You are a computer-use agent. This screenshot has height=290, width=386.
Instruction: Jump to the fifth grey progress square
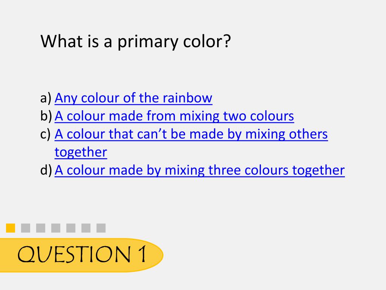(x=71, y=228)
